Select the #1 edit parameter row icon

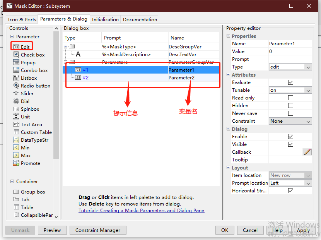coord(78,70)
